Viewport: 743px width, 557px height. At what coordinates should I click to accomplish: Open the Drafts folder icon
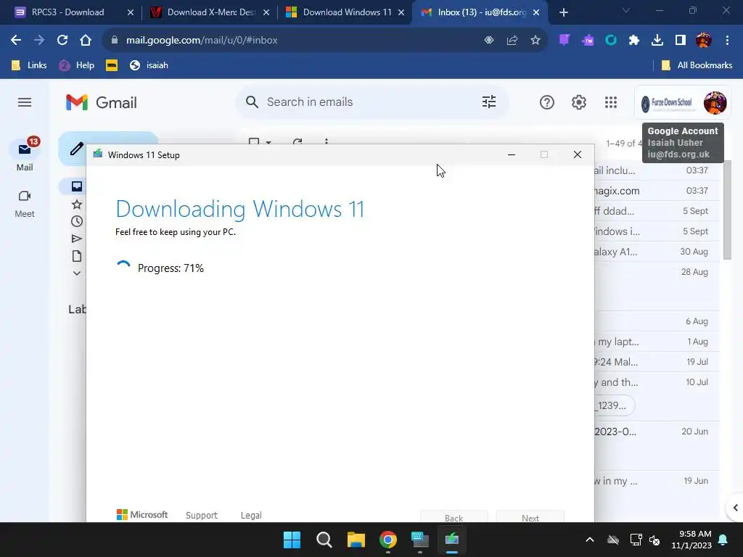point(77,256)
